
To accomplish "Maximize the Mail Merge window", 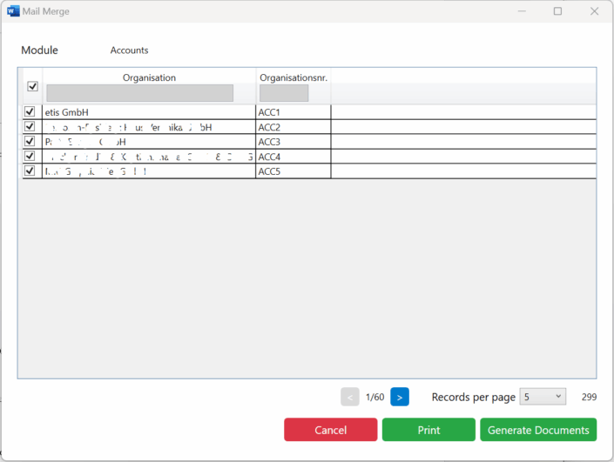I will coord(557,11).
